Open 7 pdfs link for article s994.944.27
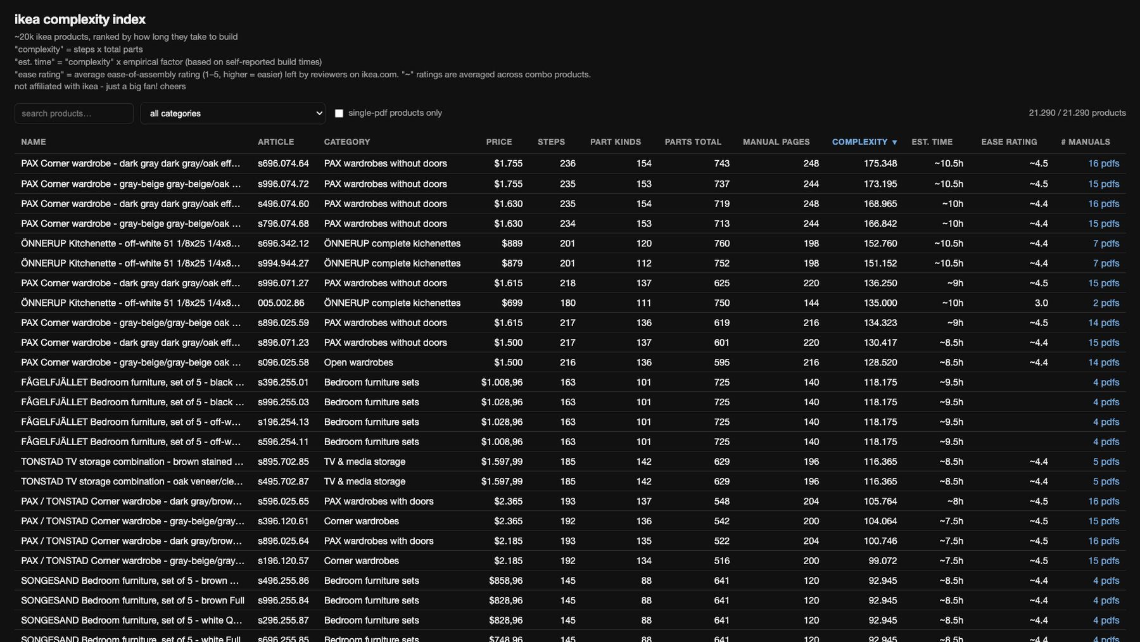Viewport: 1140px width, 642px height. pos(1106,263)
